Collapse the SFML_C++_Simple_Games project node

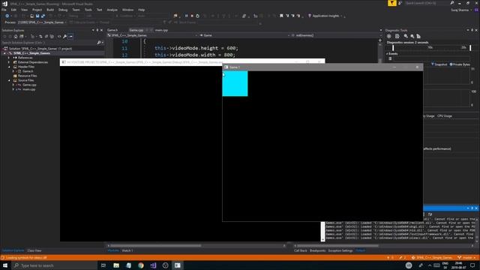coord(4,53)
